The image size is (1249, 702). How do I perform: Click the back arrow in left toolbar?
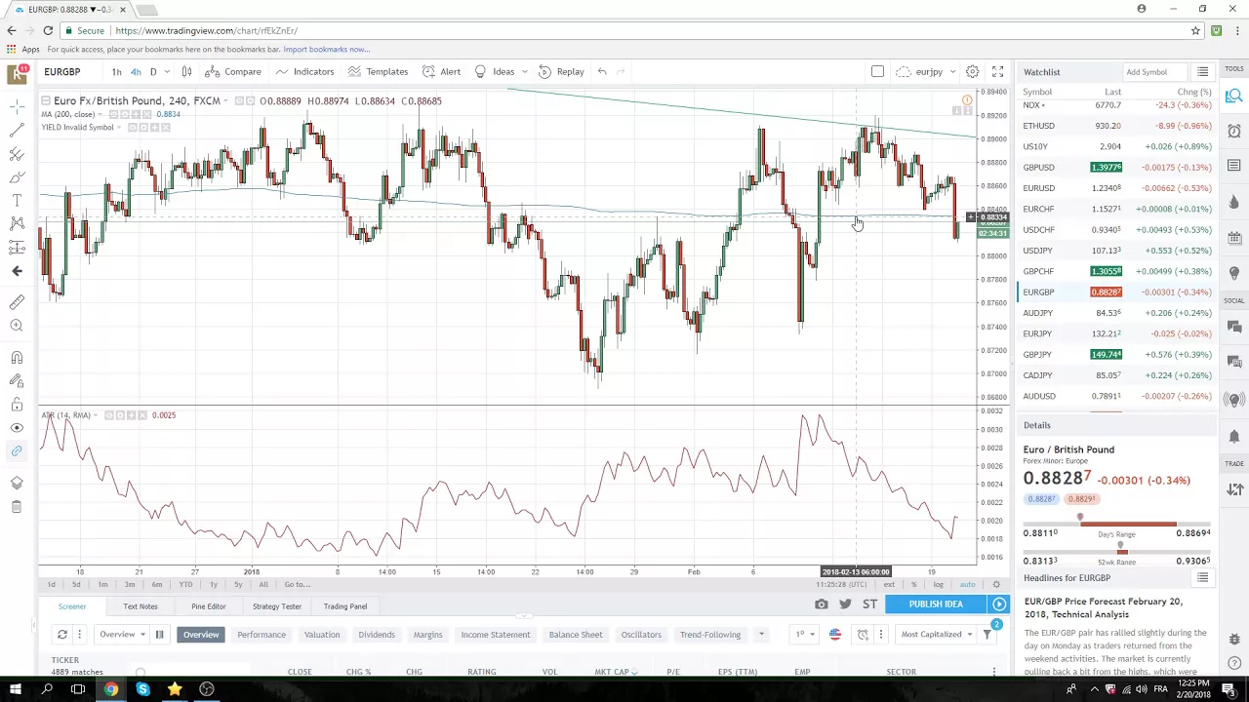pyautogui.click(x=17, y=271)
